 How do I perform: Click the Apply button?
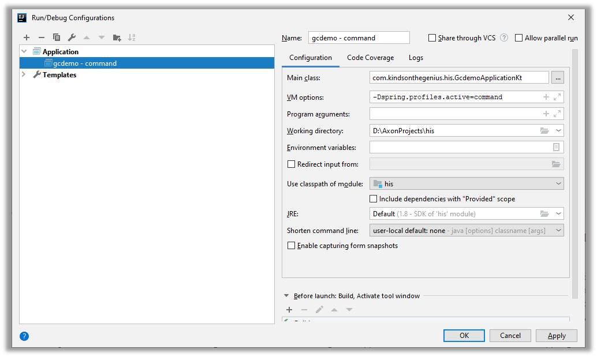(x=557, y=336)
